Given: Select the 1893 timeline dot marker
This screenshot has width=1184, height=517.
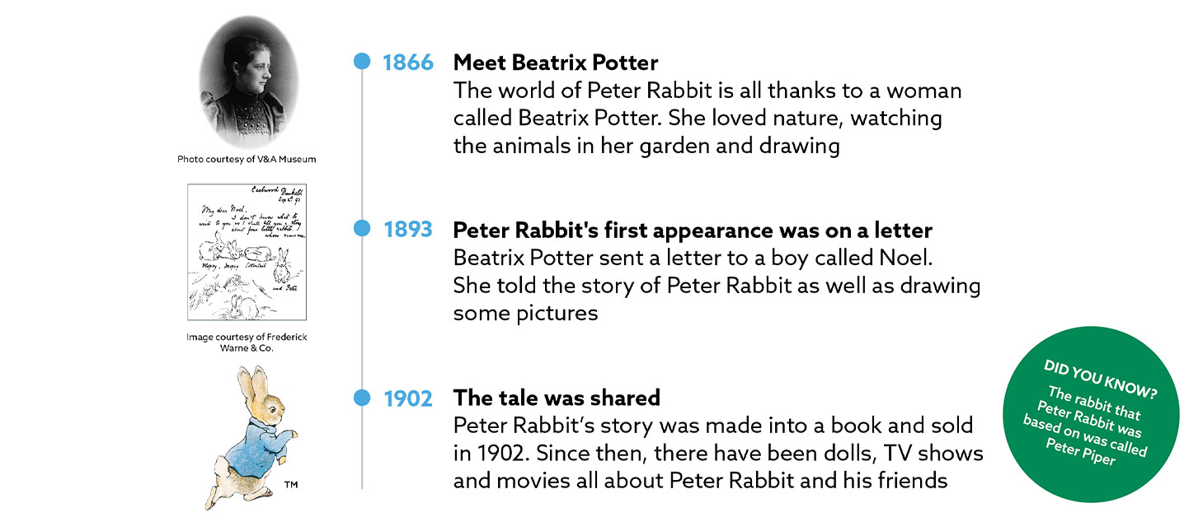Looking at the screenshot, I should 362,229.
